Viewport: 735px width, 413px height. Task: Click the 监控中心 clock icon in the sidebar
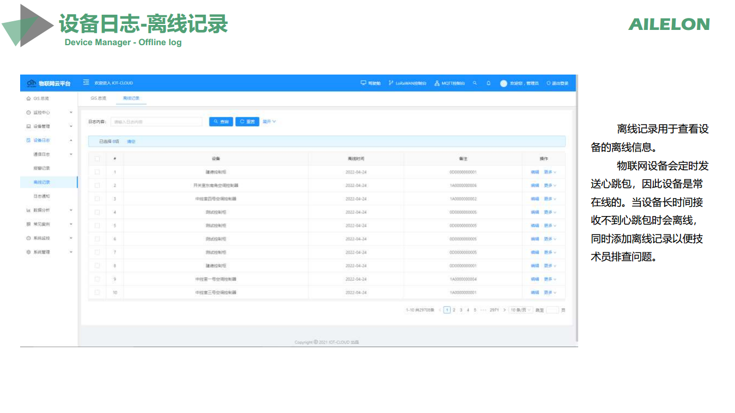(29, 113)
